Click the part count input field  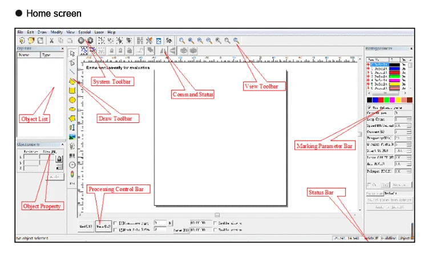coord(160,223)
